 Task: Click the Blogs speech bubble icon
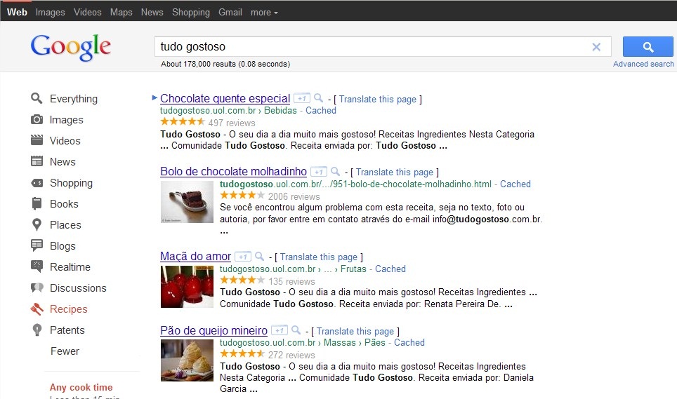[x=37, y=245]
